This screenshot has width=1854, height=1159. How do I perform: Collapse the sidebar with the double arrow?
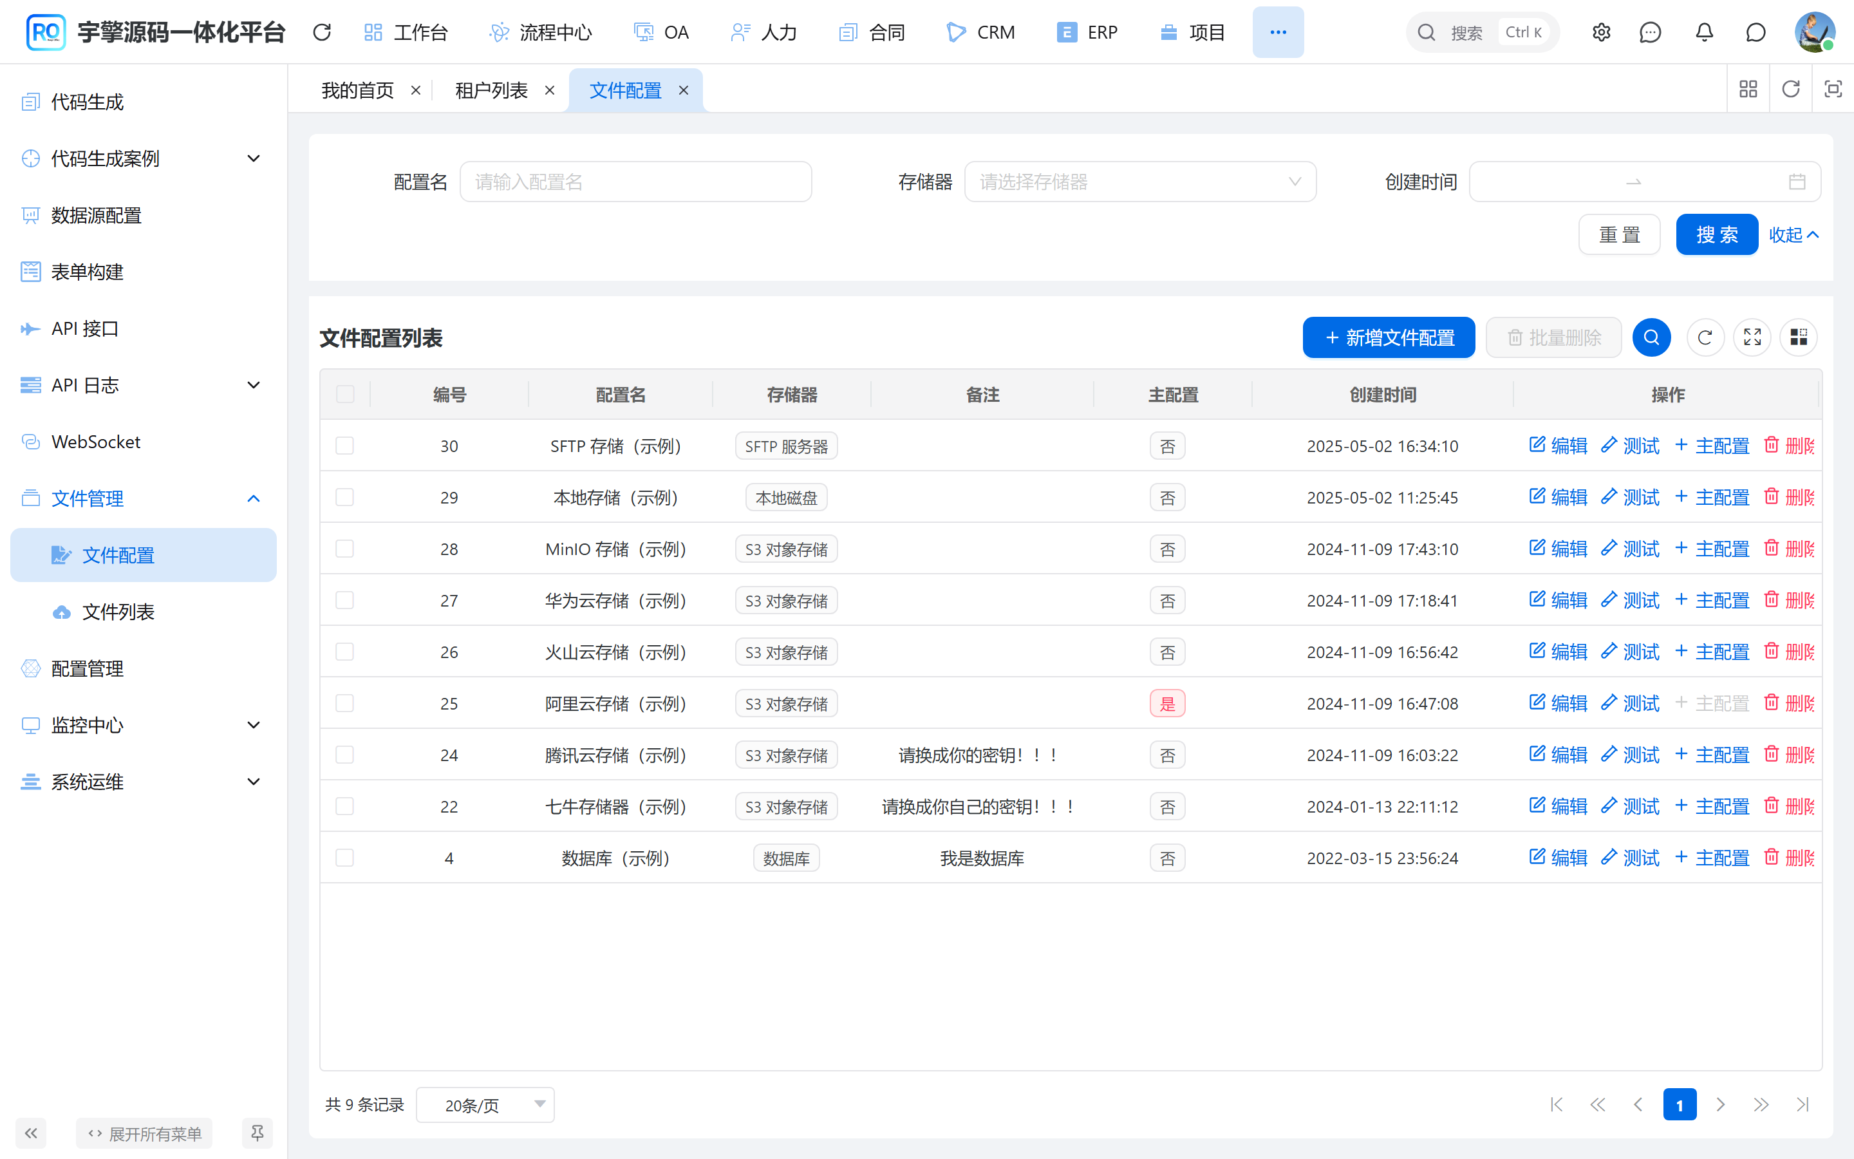[x=31, y=1133]
